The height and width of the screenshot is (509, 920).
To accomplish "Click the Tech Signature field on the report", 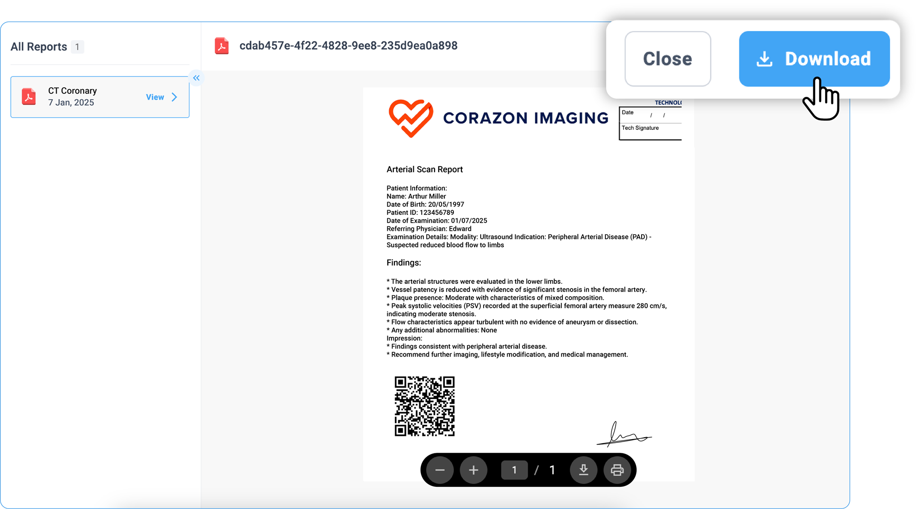I will tap(650, 131).
